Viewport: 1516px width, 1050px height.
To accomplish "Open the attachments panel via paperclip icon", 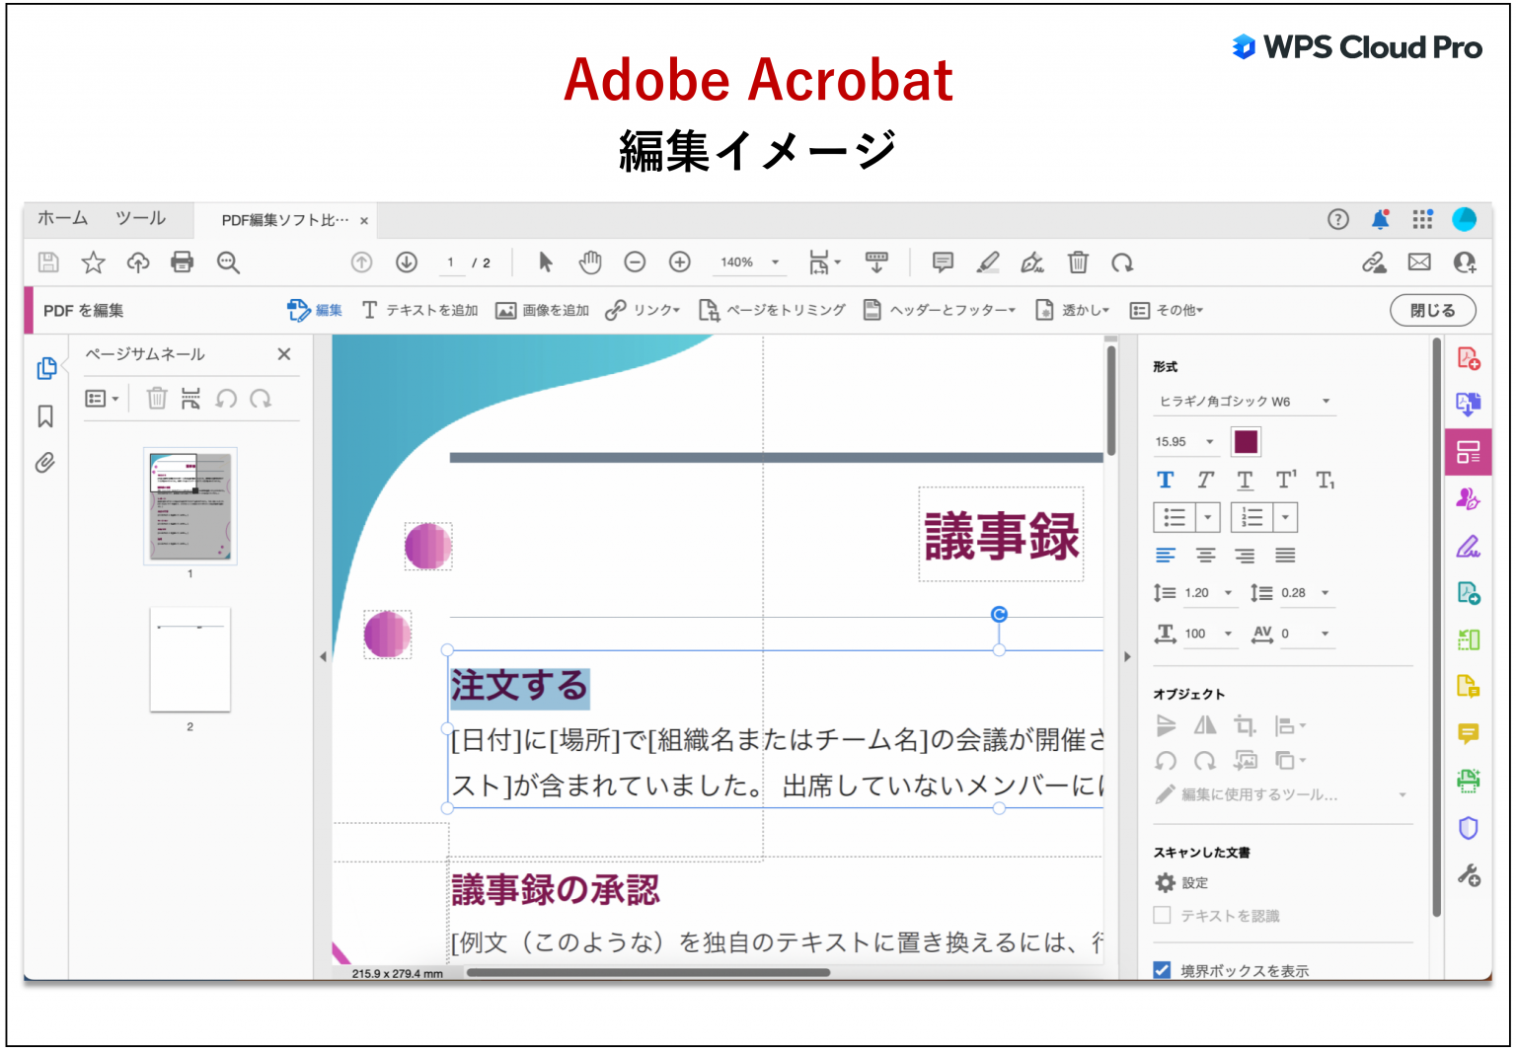I will [44, 463].
